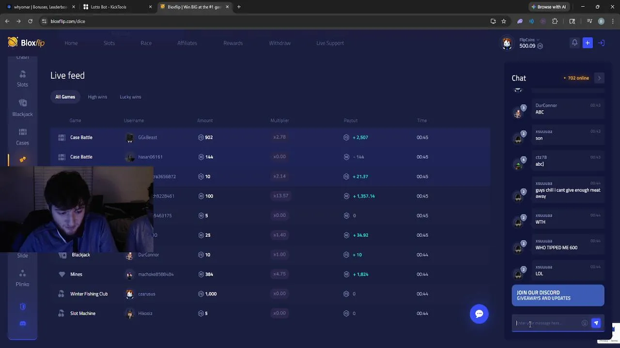The image size is (620, 348).
Task: Click the '702 online' indicator
Action: [x=576, y=78]
